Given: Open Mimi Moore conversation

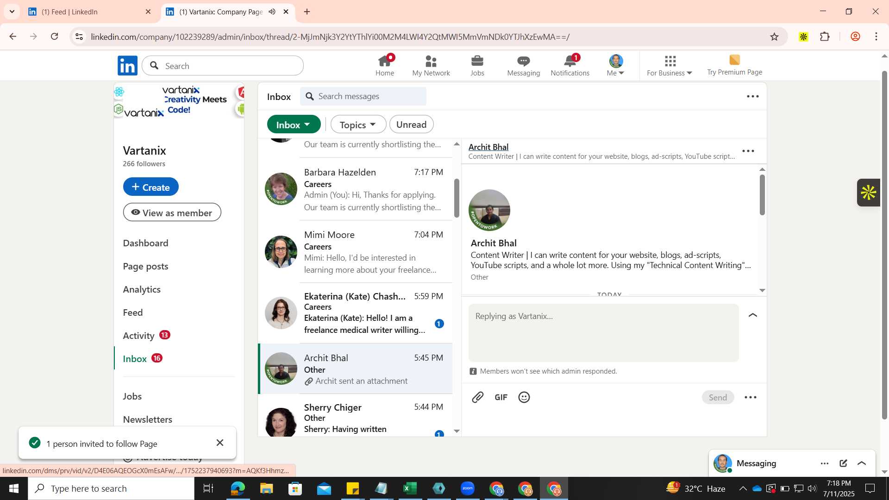Looking at the screenshot, I should pyautogui.click(x=355, y=252).
